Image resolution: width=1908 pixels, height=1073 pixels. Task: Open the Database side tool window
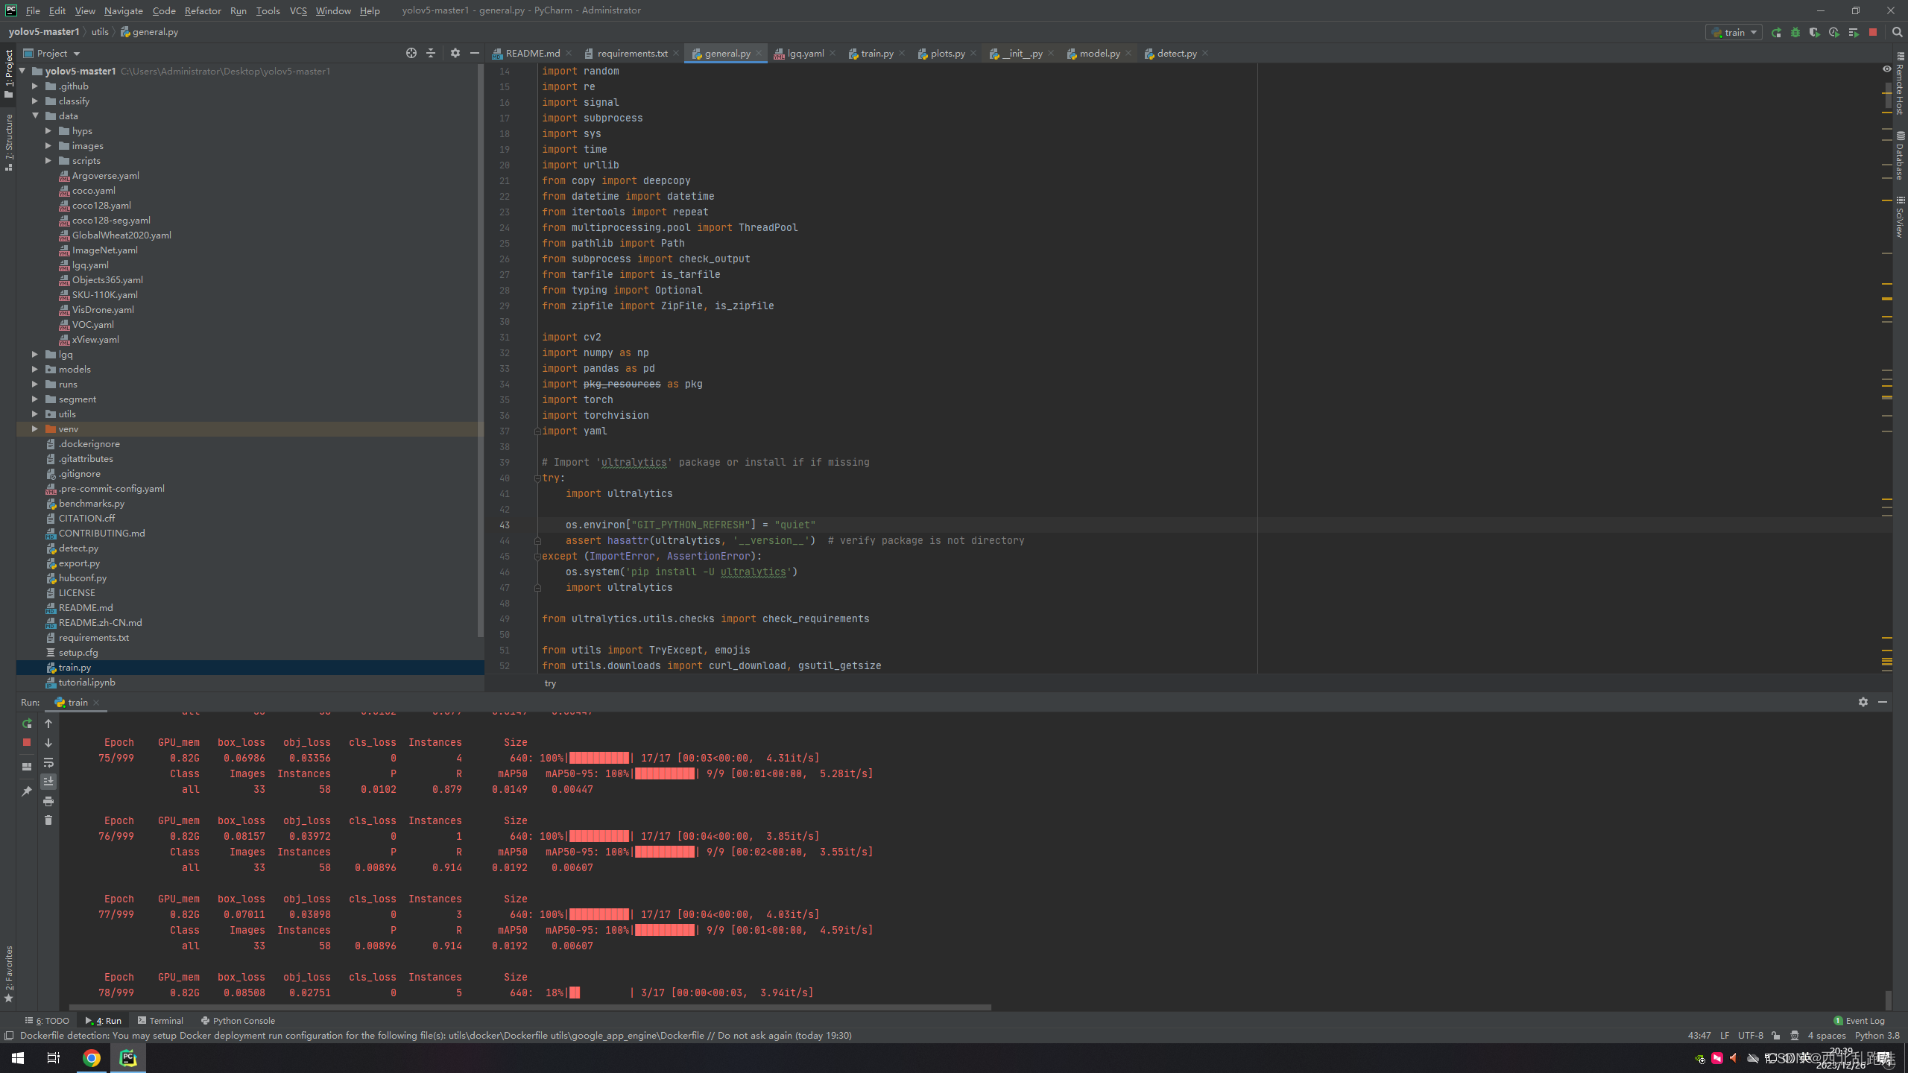click(1900, 155)
